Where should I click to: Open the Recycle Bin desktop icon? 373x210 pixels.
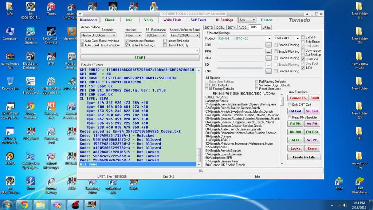tap(10, 82)
